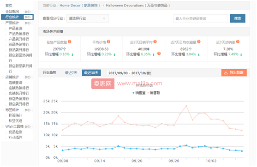
Task: Open 产品飙升排行 in sidebar
Action: tap(19, 39)
